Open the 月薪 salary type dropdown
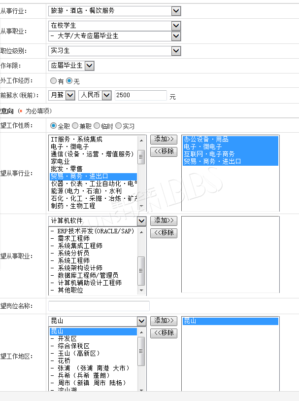Screen dimensions: 299x401 tap(70, 95)
